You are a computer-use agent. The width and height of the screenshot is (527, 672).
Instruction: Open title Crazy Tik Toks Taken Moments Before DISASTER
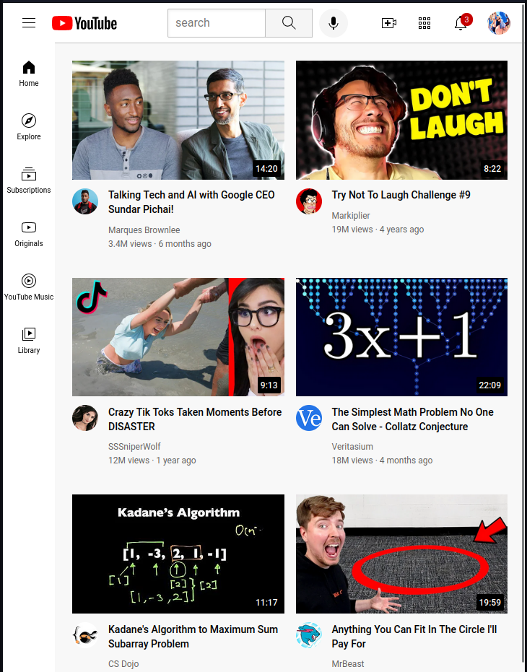195,419
